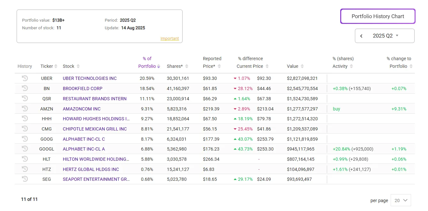Screen dimensions: 428x211
Task: Sort table by Value column
Action: [295, 66]
